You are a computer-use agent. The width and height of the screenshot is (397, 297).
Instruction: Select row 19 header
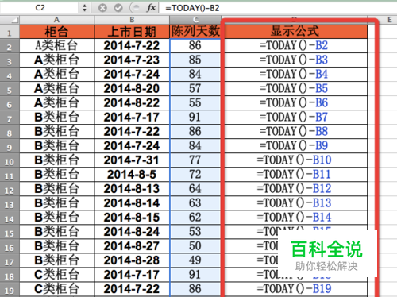[10, 289]
